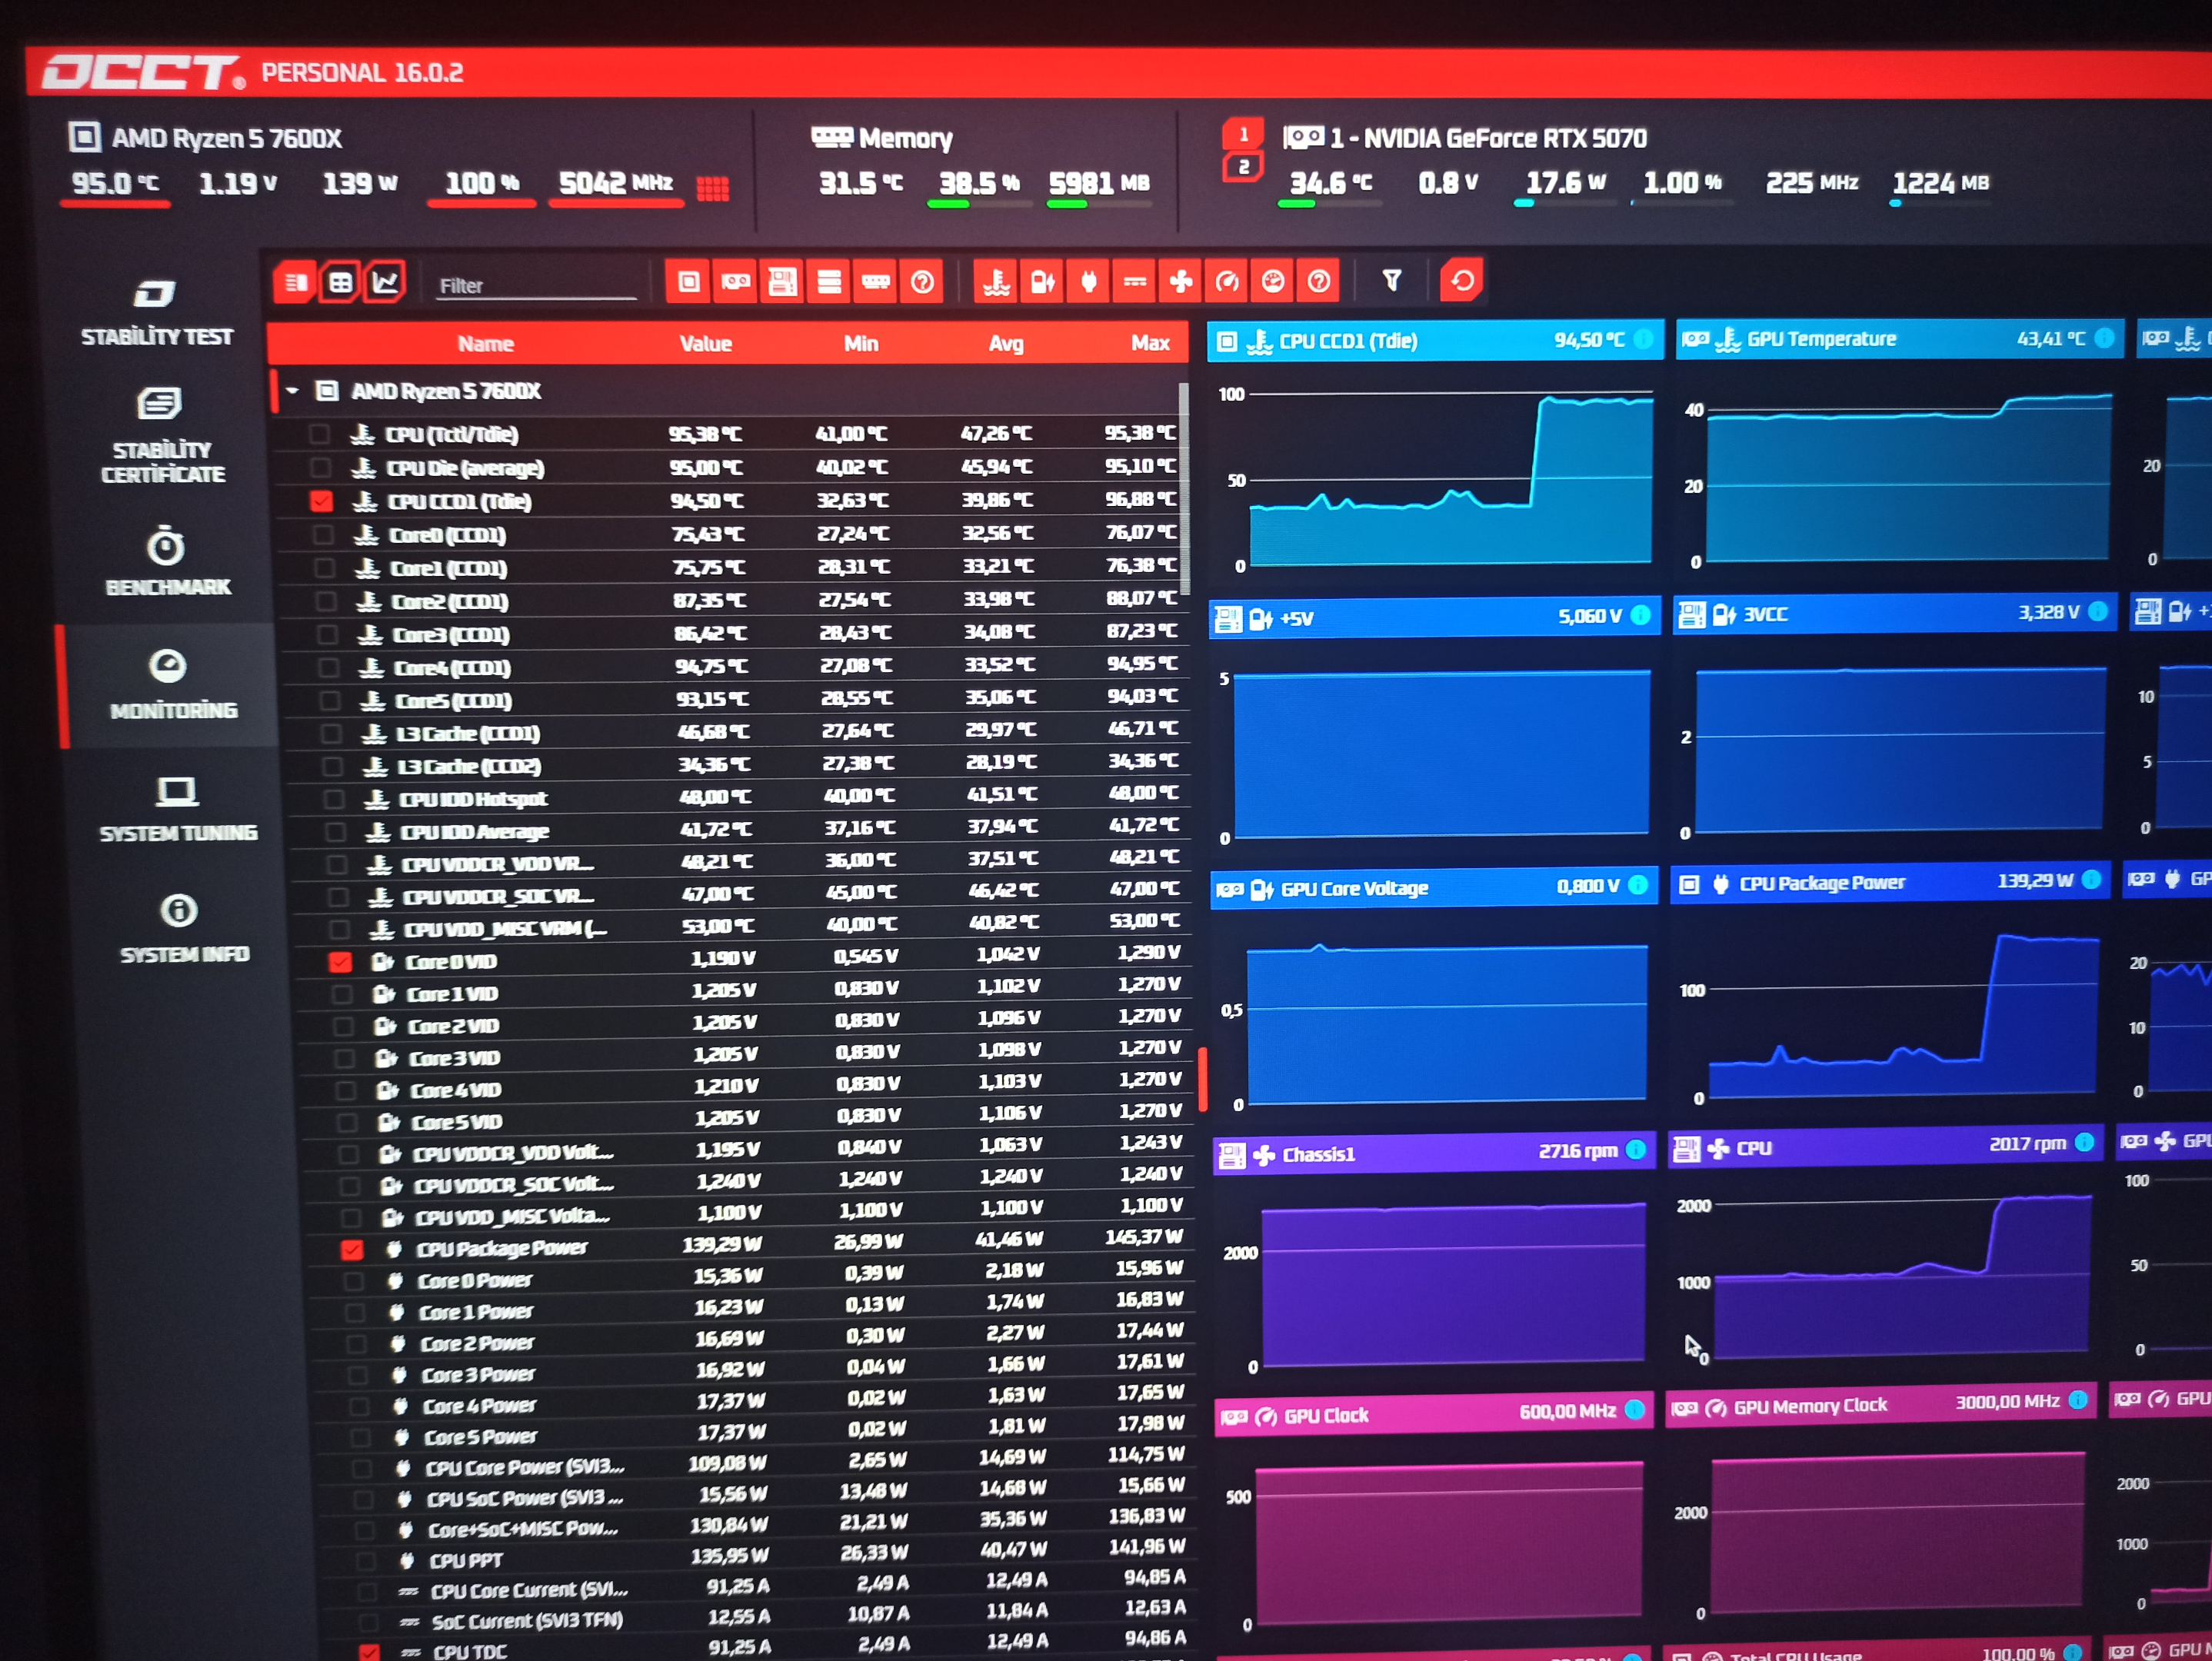Select the SoC Current (SVI3 TFN) row
The height and width of the screenshot is (1661, 2212).
point(754,1618)
